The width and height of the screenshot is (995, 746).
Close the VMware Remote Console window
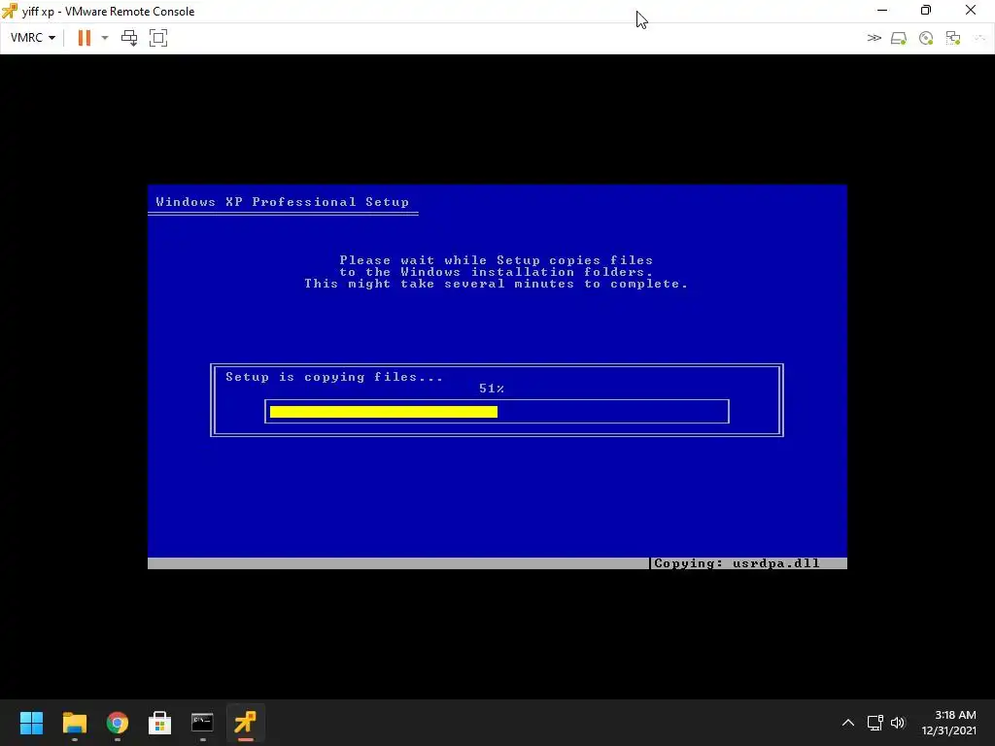(971, 11)
